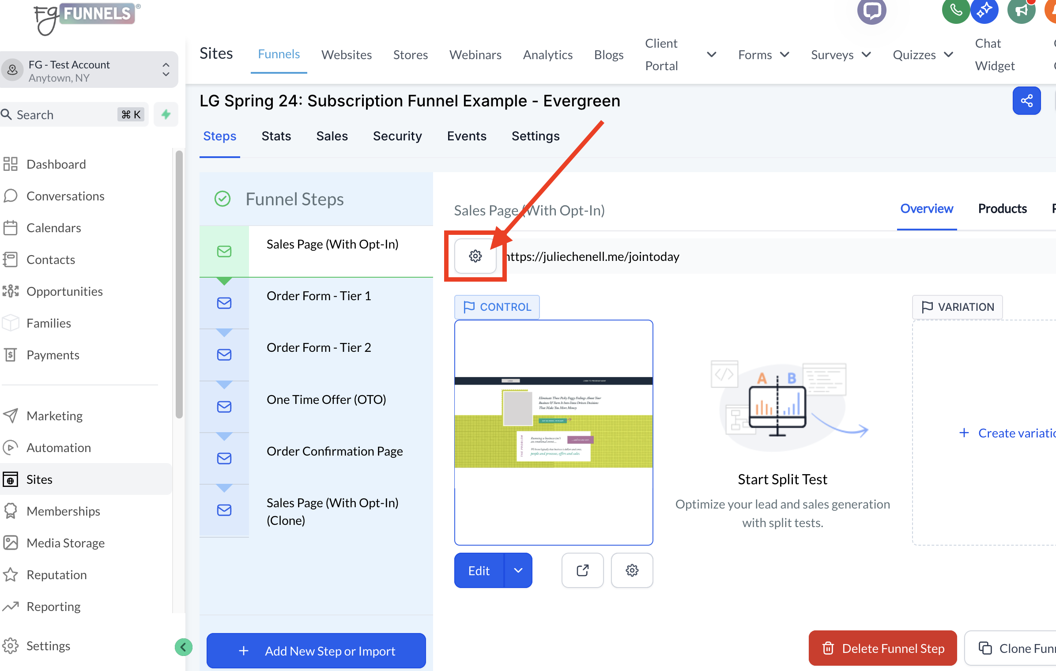Open page preview in new tab icon
The height and width of the screenshot is (671, 1056).
click(582, 570)
